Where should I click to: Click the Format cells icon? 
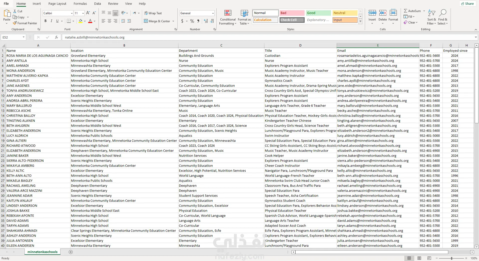pos(393,13)
